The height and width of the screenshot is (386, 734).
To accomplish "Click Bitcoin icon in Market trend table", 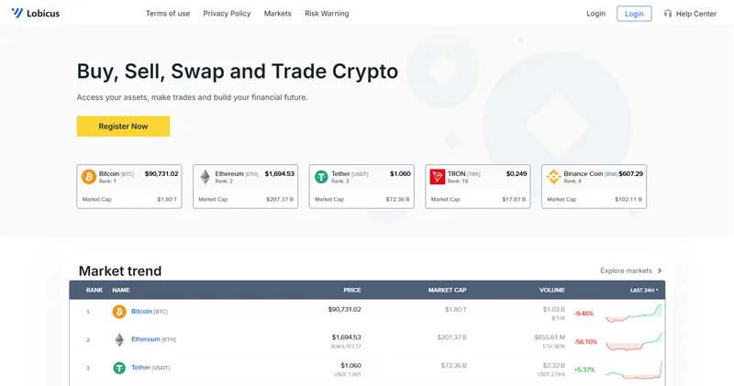I will point(119,312).
